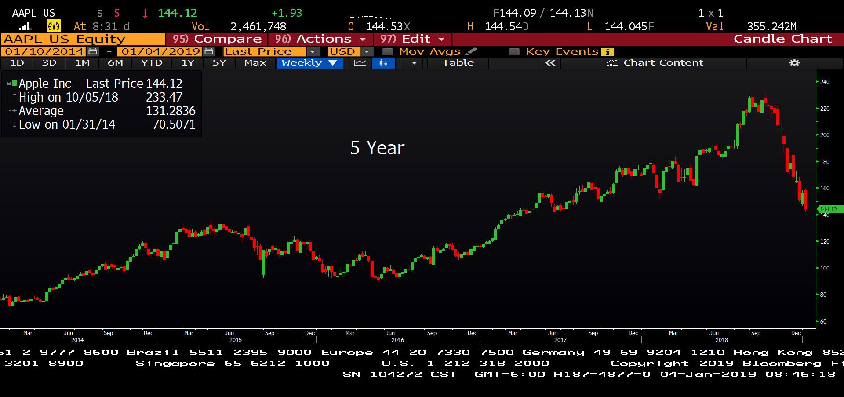Open the Weekly periodicity dropdown
The height and width of the screenshot is (397, 844).
pyautogui.click(x=309, y=63)
